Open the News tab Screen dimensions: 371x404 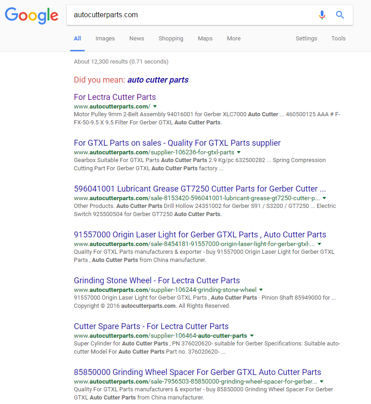pos(136,39)
